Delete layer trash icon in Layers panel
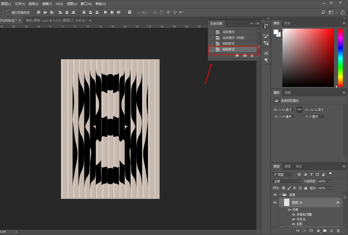The height and width of the screenshot is (235, 348). (338, 230)
